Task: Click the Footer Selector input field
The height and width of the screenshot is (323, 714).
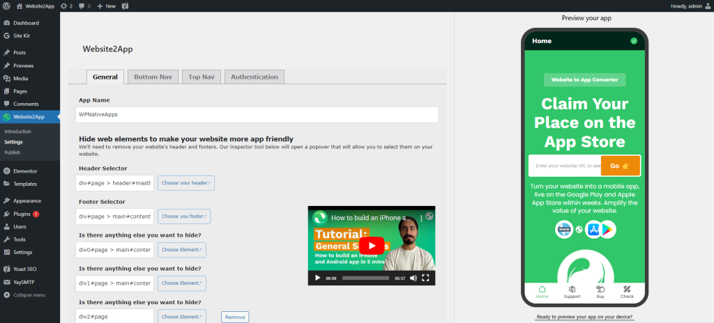Action: (x=115, y=216)
